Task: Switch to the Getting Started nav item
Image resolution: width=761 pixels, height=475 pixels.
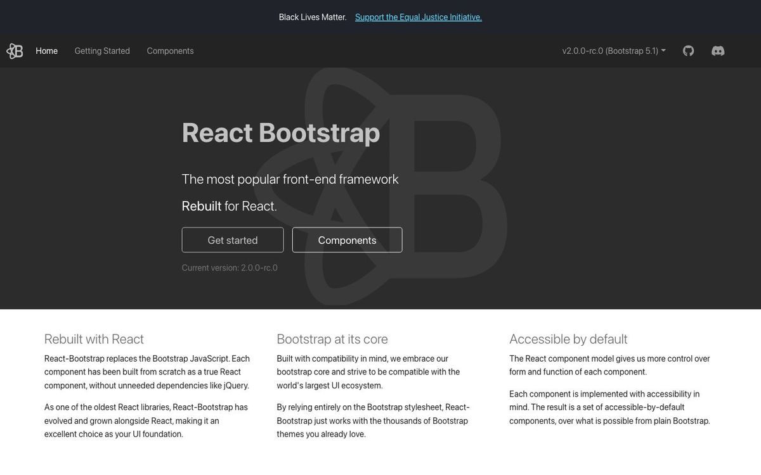Action: click(x=101, y=50)
